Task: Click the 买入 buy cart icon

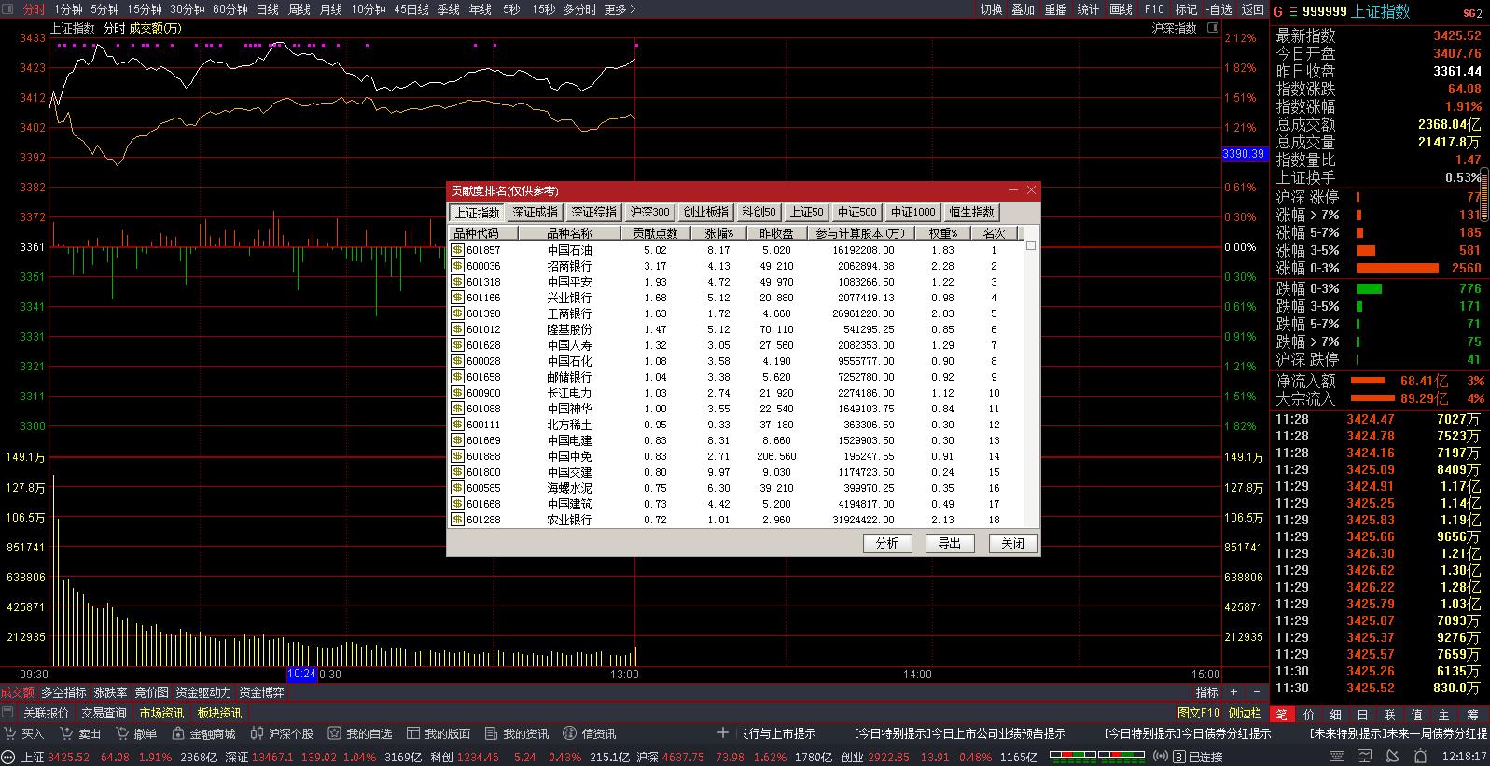Action: point(11,734)
